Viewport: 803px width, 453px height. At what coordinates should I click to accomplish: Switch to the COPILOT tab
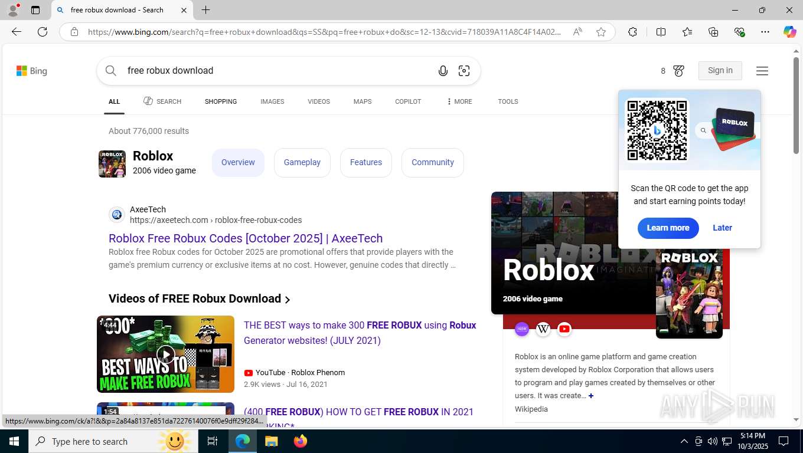coord(408,101)
